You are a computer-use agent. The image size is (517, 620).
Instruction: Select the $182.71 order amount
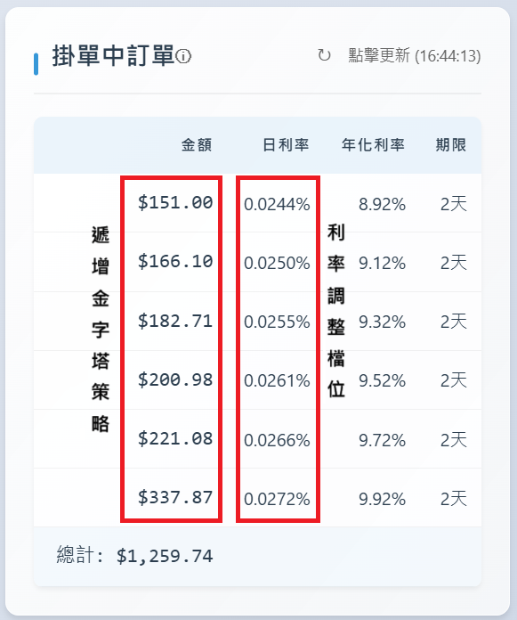(175, 321)
